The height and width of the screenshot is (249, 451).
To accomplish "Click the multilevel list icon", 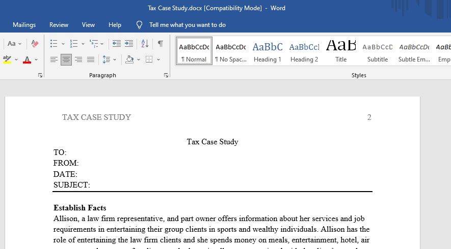I will click(x=94, y=44).
